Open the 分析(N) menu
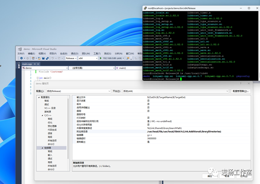 pos(119,54)
